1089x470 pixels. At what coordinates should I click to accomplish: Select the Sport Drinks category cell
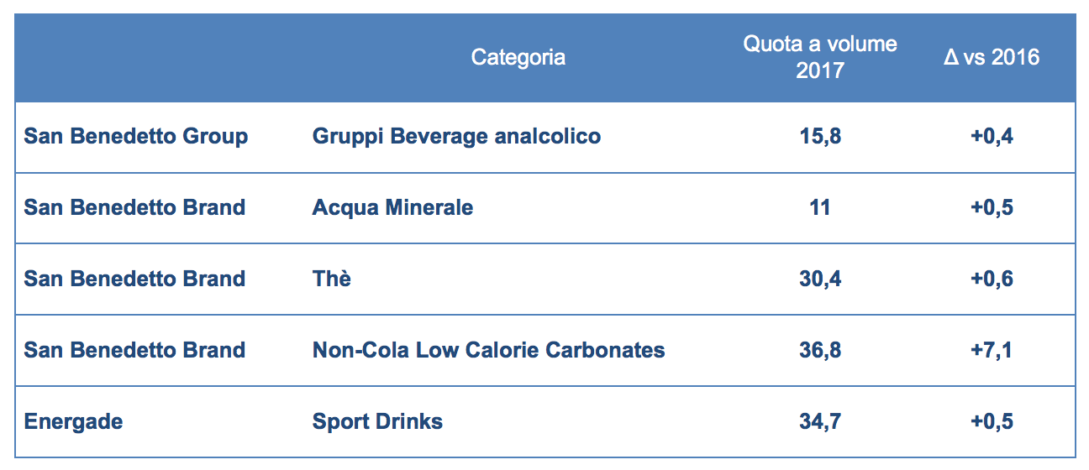point(377,421)
